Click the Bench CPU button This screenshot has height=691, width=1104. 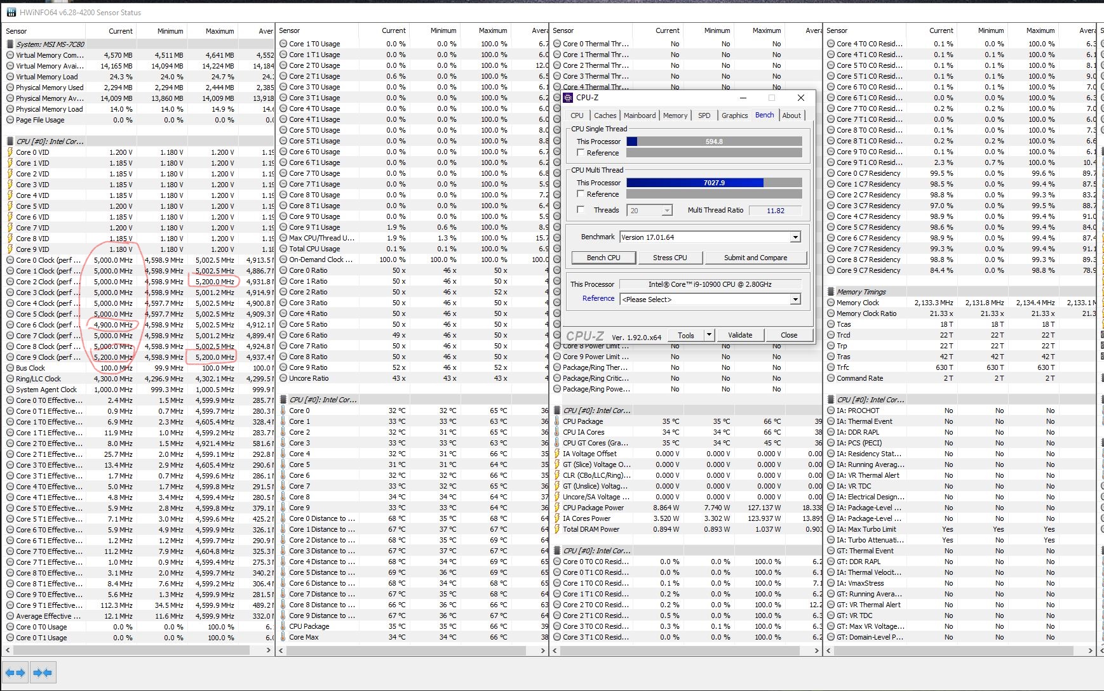(x=603, y=258)
